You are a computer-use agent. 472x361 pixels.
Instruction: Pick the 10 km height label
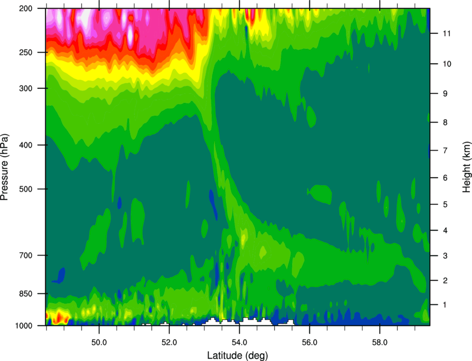click(446, 64)
